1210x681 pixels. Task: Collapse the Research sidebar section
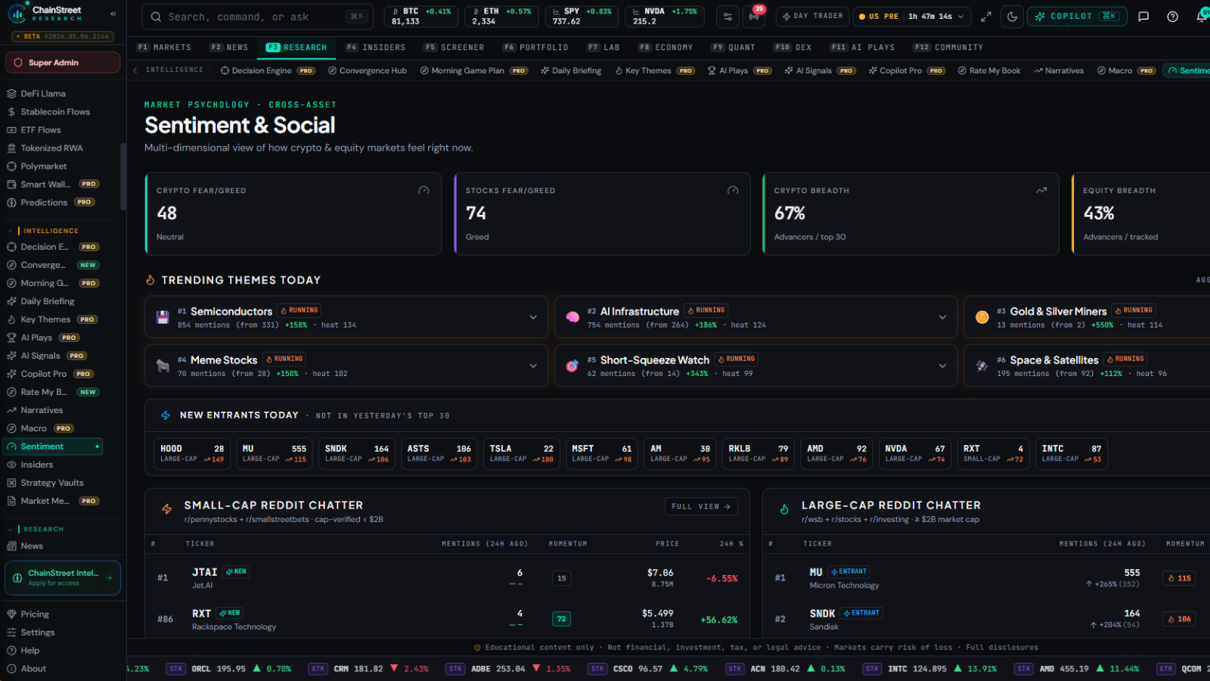coord(11,529)
